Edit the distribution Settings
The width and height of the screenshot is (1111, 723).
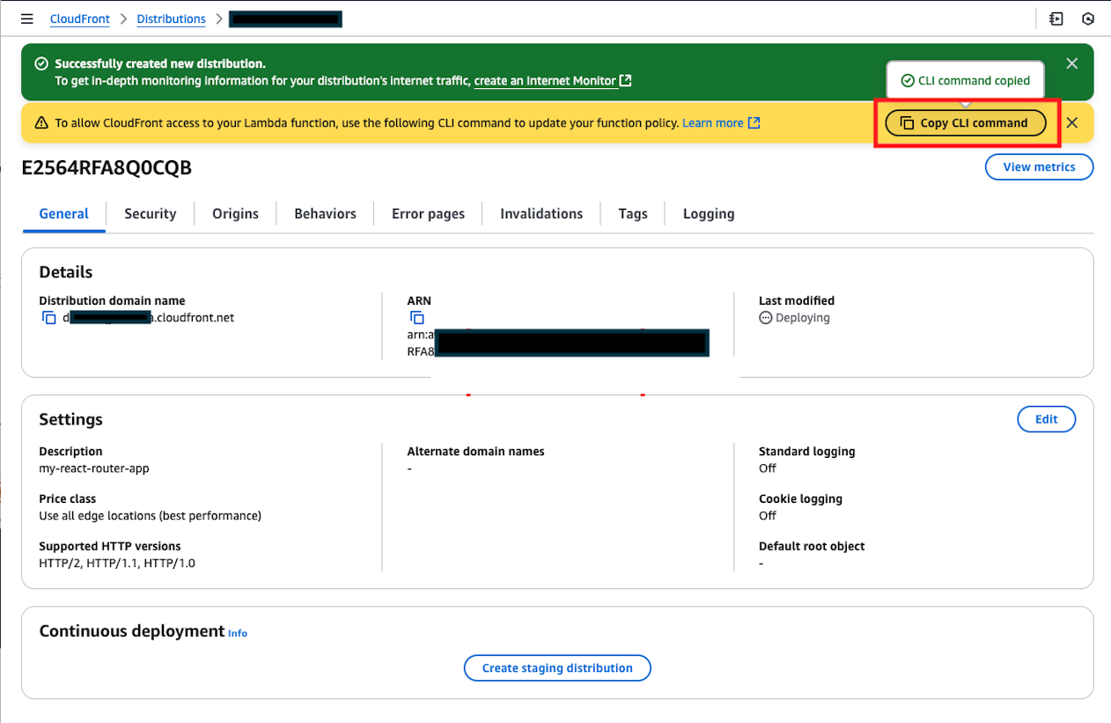click(1046, 419)
